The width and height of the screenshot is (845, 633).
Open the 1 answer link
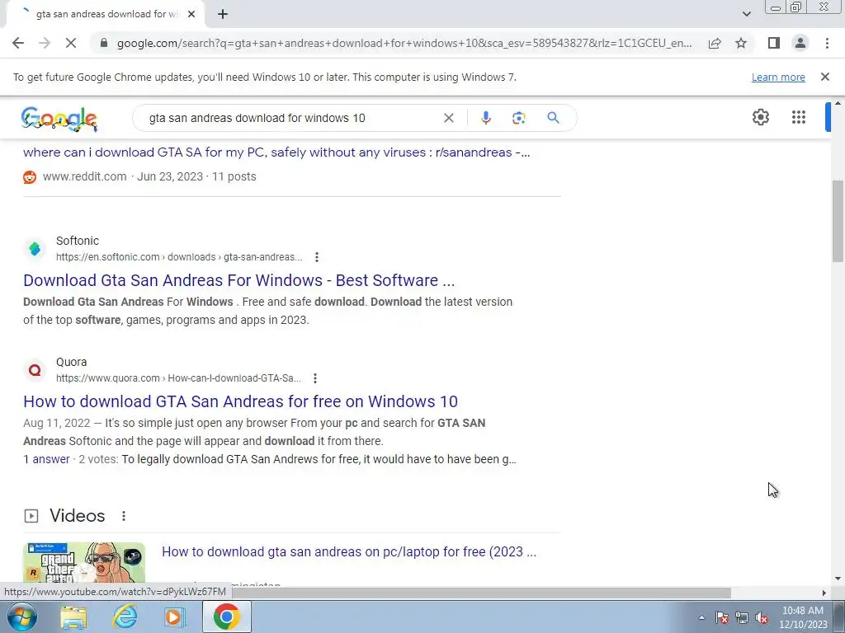click(x=46, y=459)
